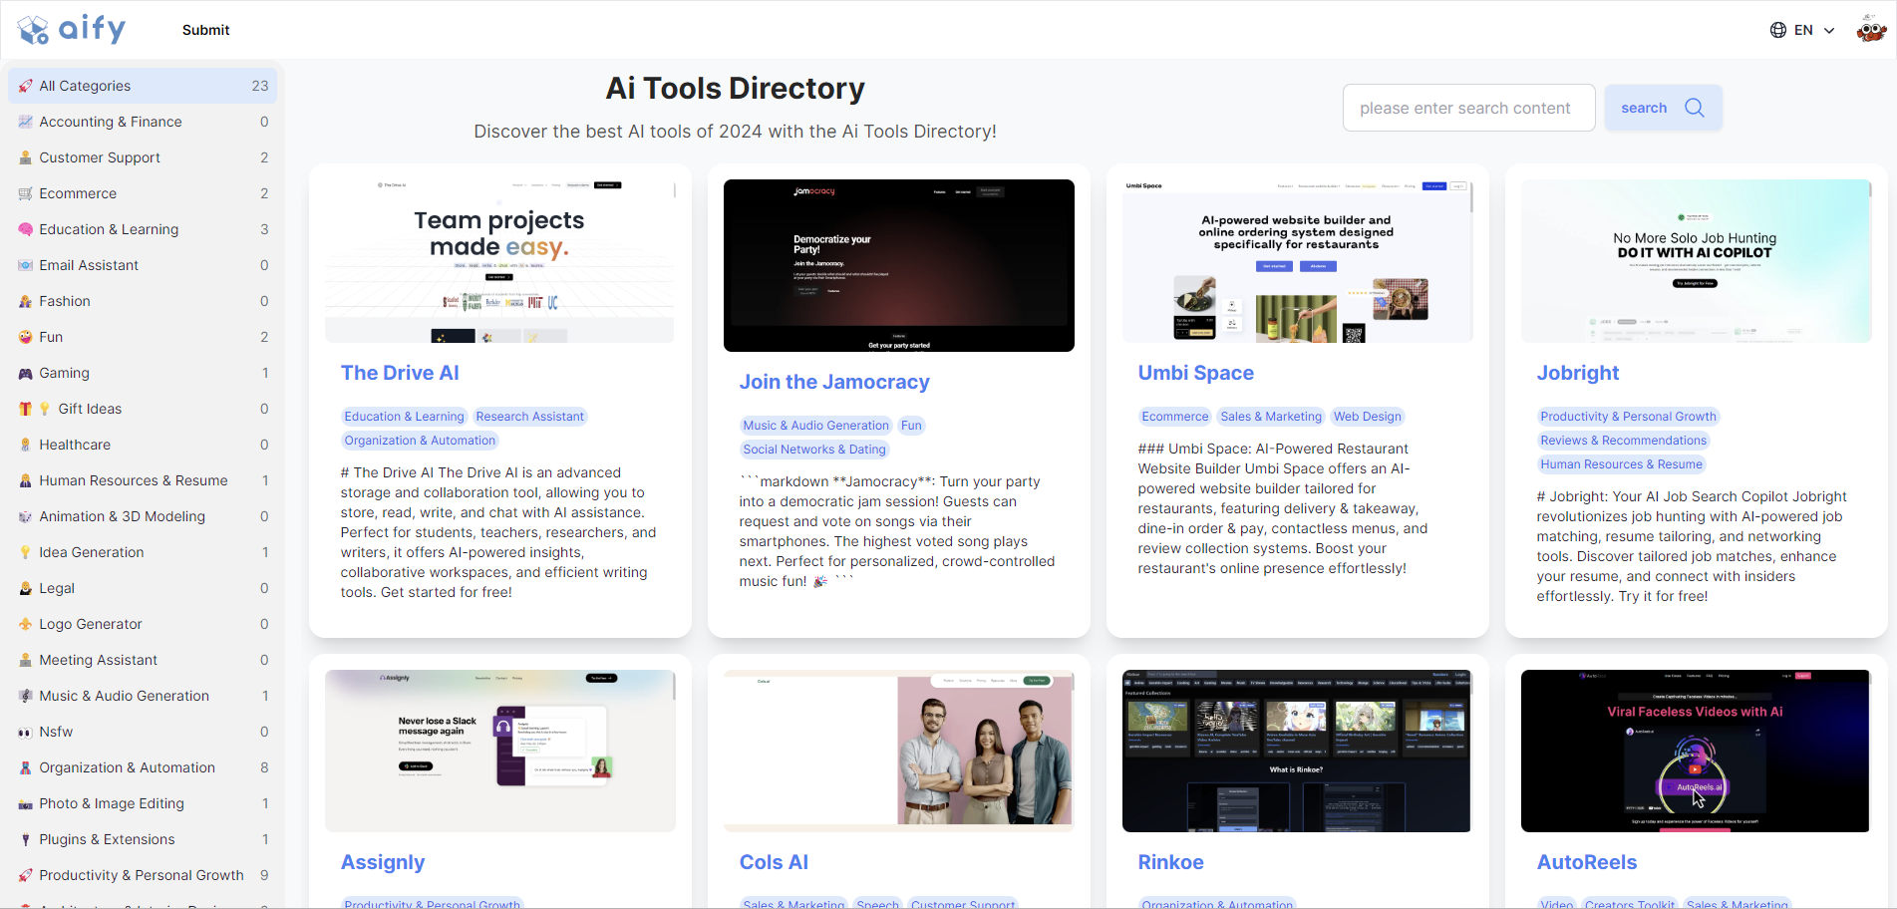Click the Umbi Space preview thumbnail
This screenshot has width=1897, height=909.
pos(1298,261)
